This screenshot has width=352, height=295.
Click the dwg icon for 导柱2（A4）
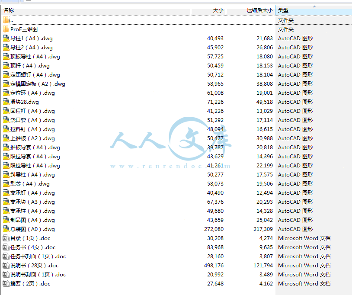6,48
